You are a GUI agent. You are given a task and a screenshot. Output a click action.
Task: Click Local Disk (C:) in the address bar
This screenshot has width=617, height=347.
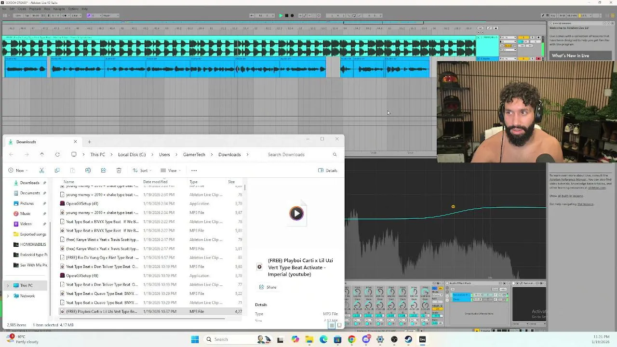click(x=132, y=155)
